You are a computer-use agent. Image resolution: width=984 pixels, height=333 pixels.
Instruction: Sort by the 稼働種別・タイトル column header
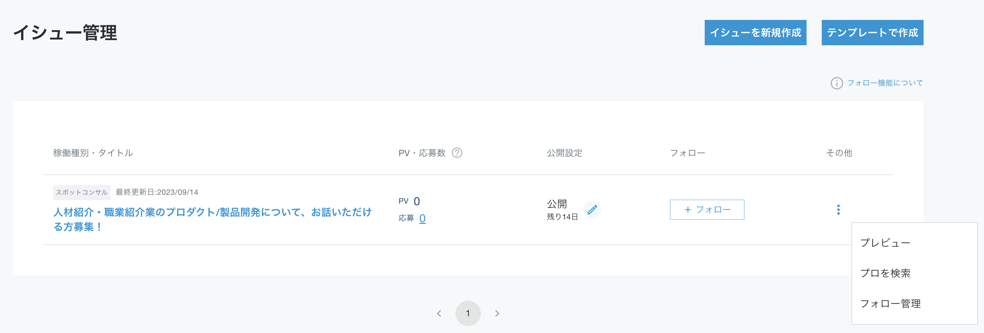[93, 152]
